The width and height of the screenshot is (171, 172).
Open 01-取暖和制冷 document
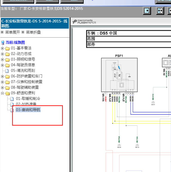pos(28,98)
